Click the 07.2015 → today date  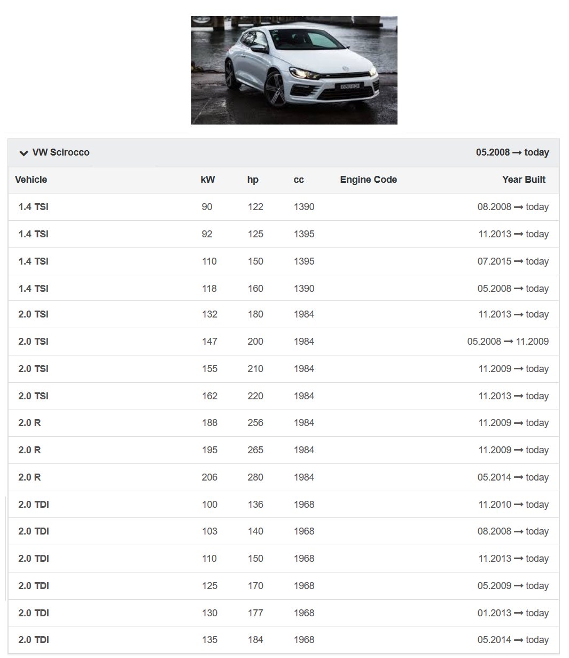point(513,261)
